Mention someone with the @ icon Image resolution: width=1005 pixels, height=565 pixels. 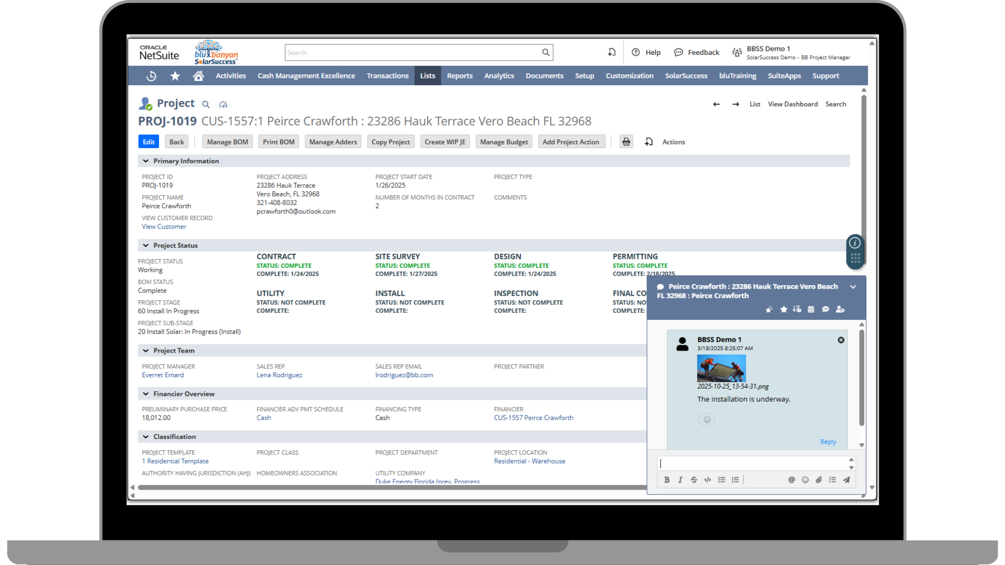point(791,480)
